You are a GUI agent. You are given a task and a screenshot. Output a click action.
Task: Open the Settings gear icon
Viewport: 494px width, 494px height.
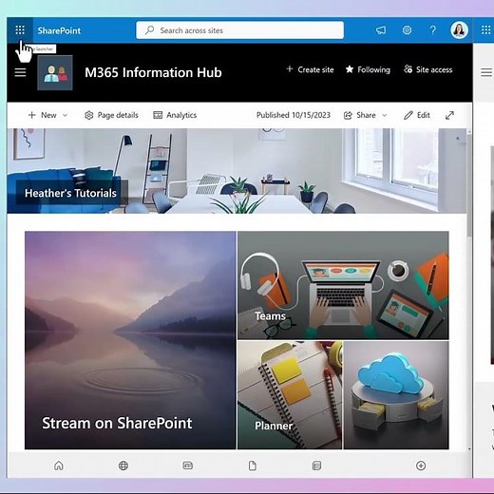tap(407, 30)
